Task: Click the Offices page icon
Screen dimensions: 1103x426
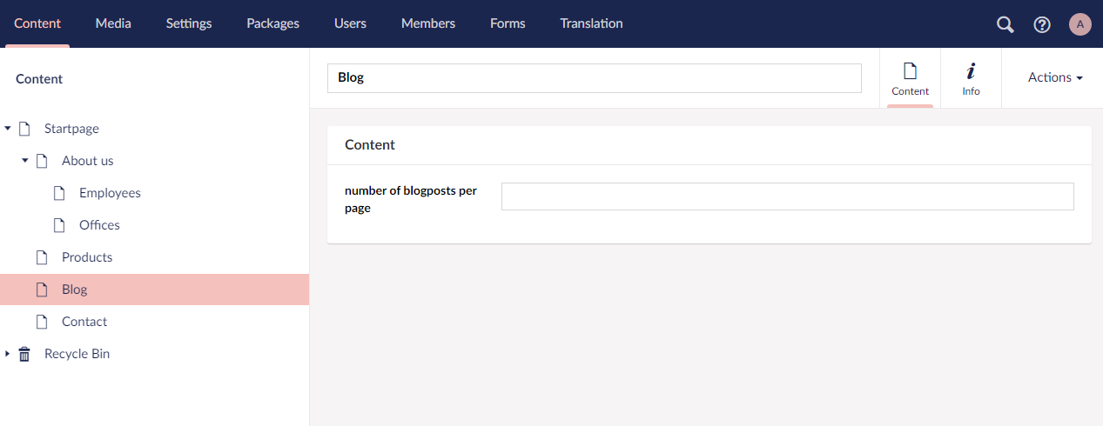Action: (59, 225)
